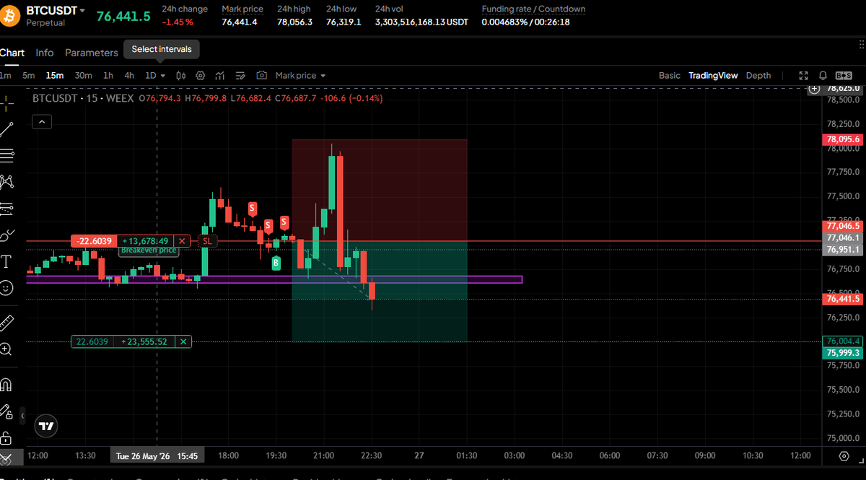This screenshot has width=866, height=480.
Task: Click the -1.45% 24h change value
Action: coord(178,22)
